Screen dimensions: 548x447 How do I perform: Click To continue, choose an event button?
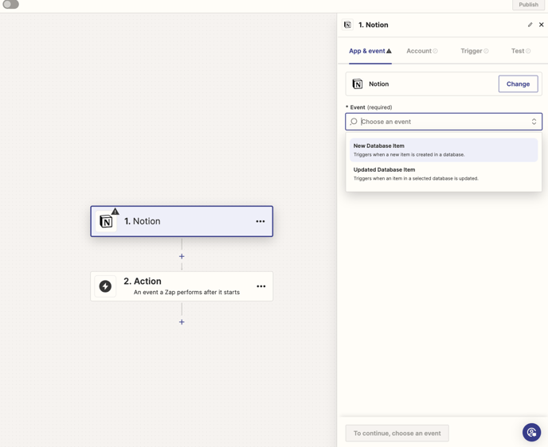pyautogui.click(x=397, y=433)
